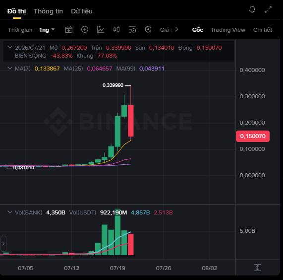Click the 0,400000 price axis label
This screenshot has height=280, width=283.
[x=252, y=70]
